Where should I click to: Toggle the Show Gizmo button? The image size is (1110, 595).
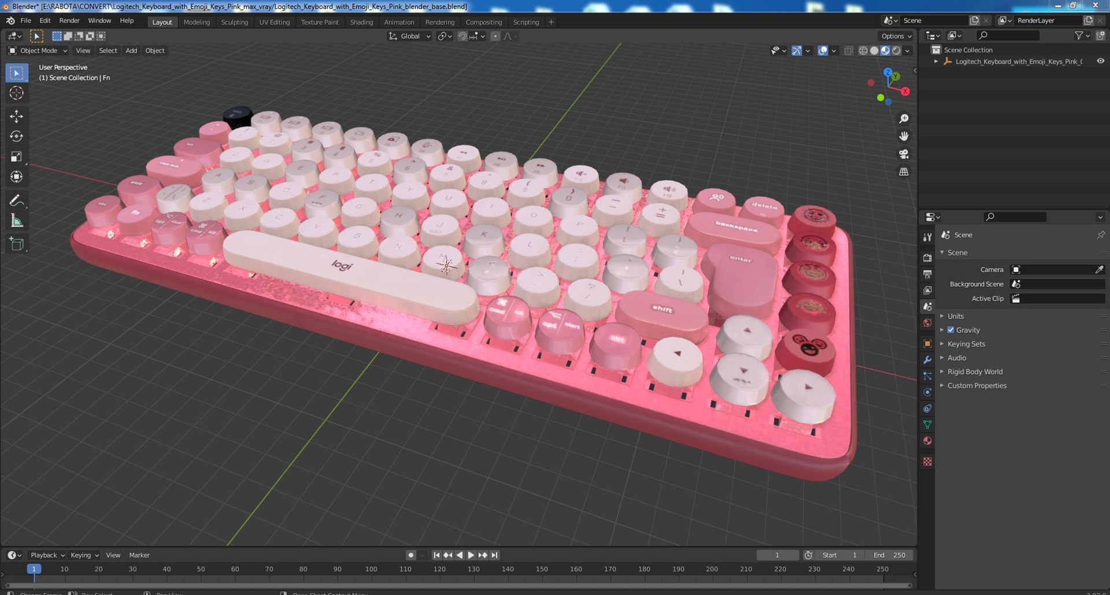[797, 51]
